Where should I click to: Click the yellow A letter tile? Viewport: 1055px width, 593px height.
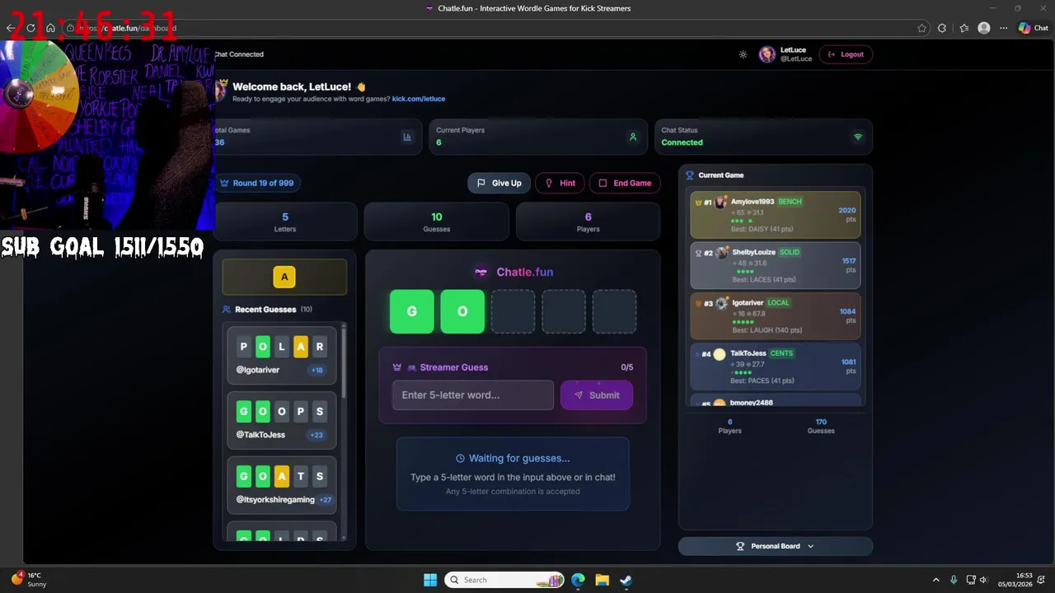284,277
